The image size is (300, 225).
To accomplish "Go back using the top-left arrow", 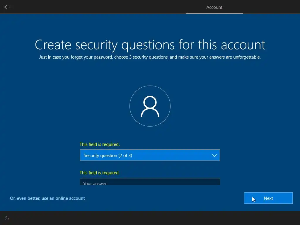I will pos(7,7).
